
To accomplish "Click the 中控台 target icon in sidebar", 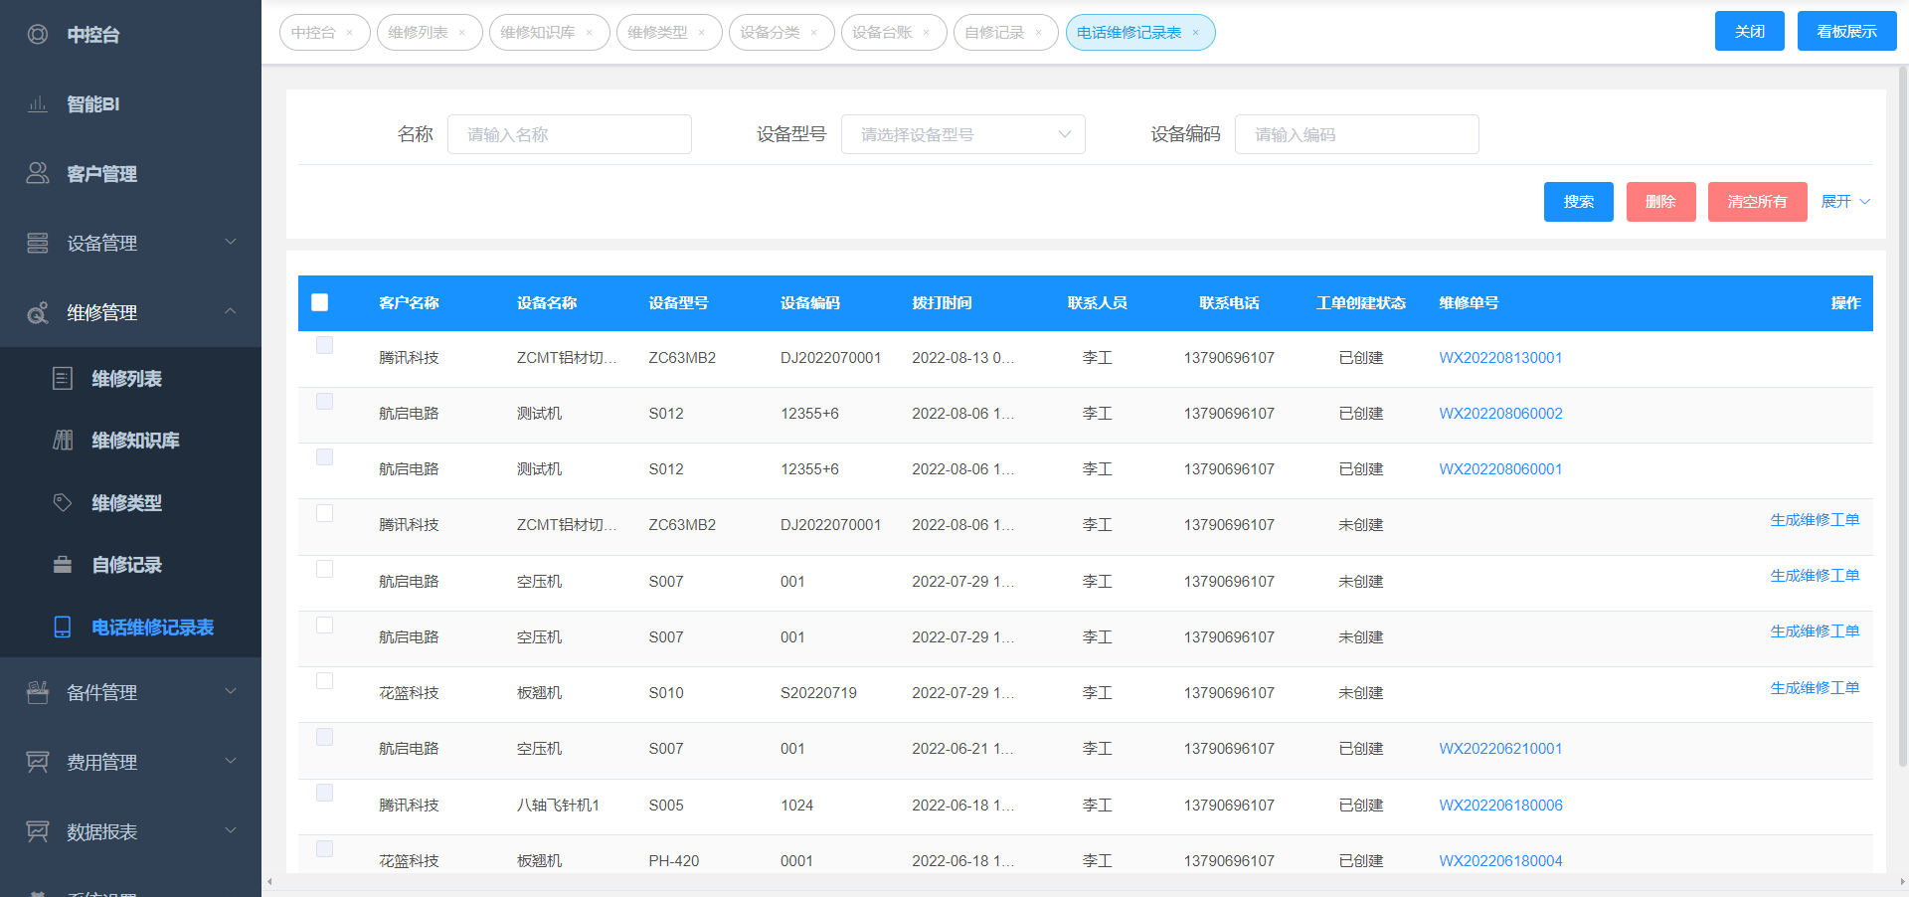I will click(38, 35).
